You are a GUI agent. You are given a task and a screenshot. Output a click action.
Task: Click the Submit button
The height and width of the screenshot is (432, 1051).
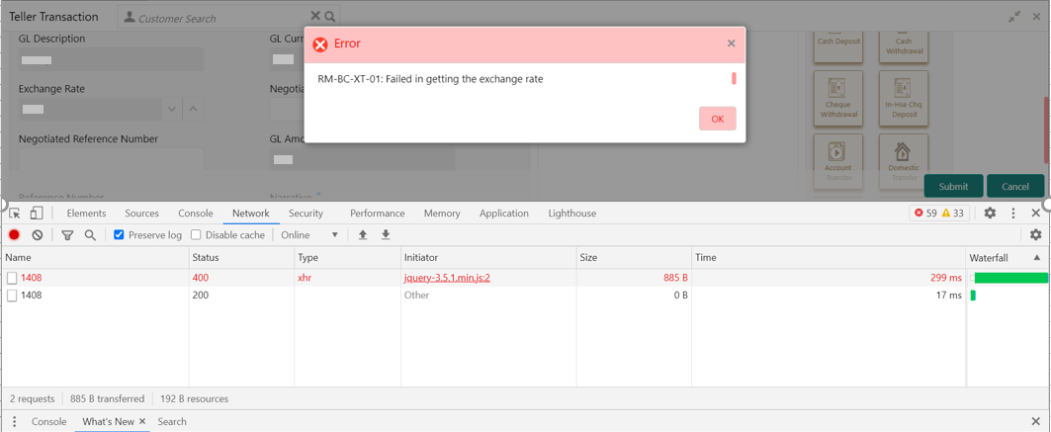(953, 186)
